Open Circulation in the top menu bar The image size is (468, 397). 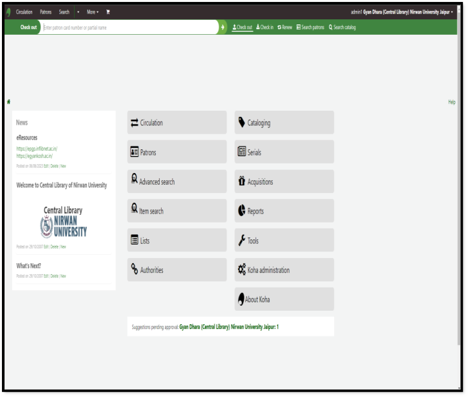(x=24, y=12)
